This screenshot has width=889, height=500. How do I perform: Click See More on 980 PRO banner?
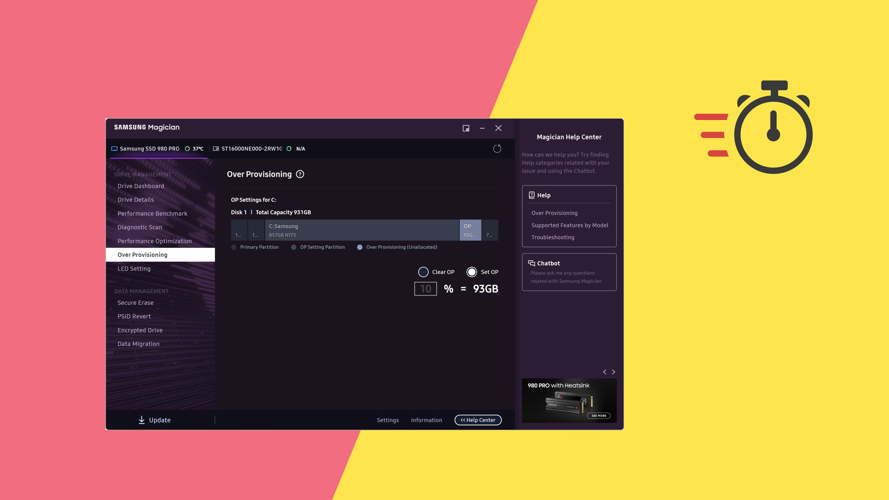(x=599, y=415)
